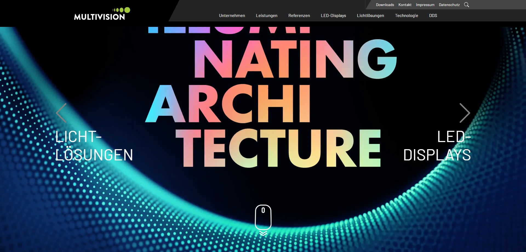Go to previous slide with left arrow
Image resolution: width=526 pixels, height=252 pixels.
click(x=61, y=113)
